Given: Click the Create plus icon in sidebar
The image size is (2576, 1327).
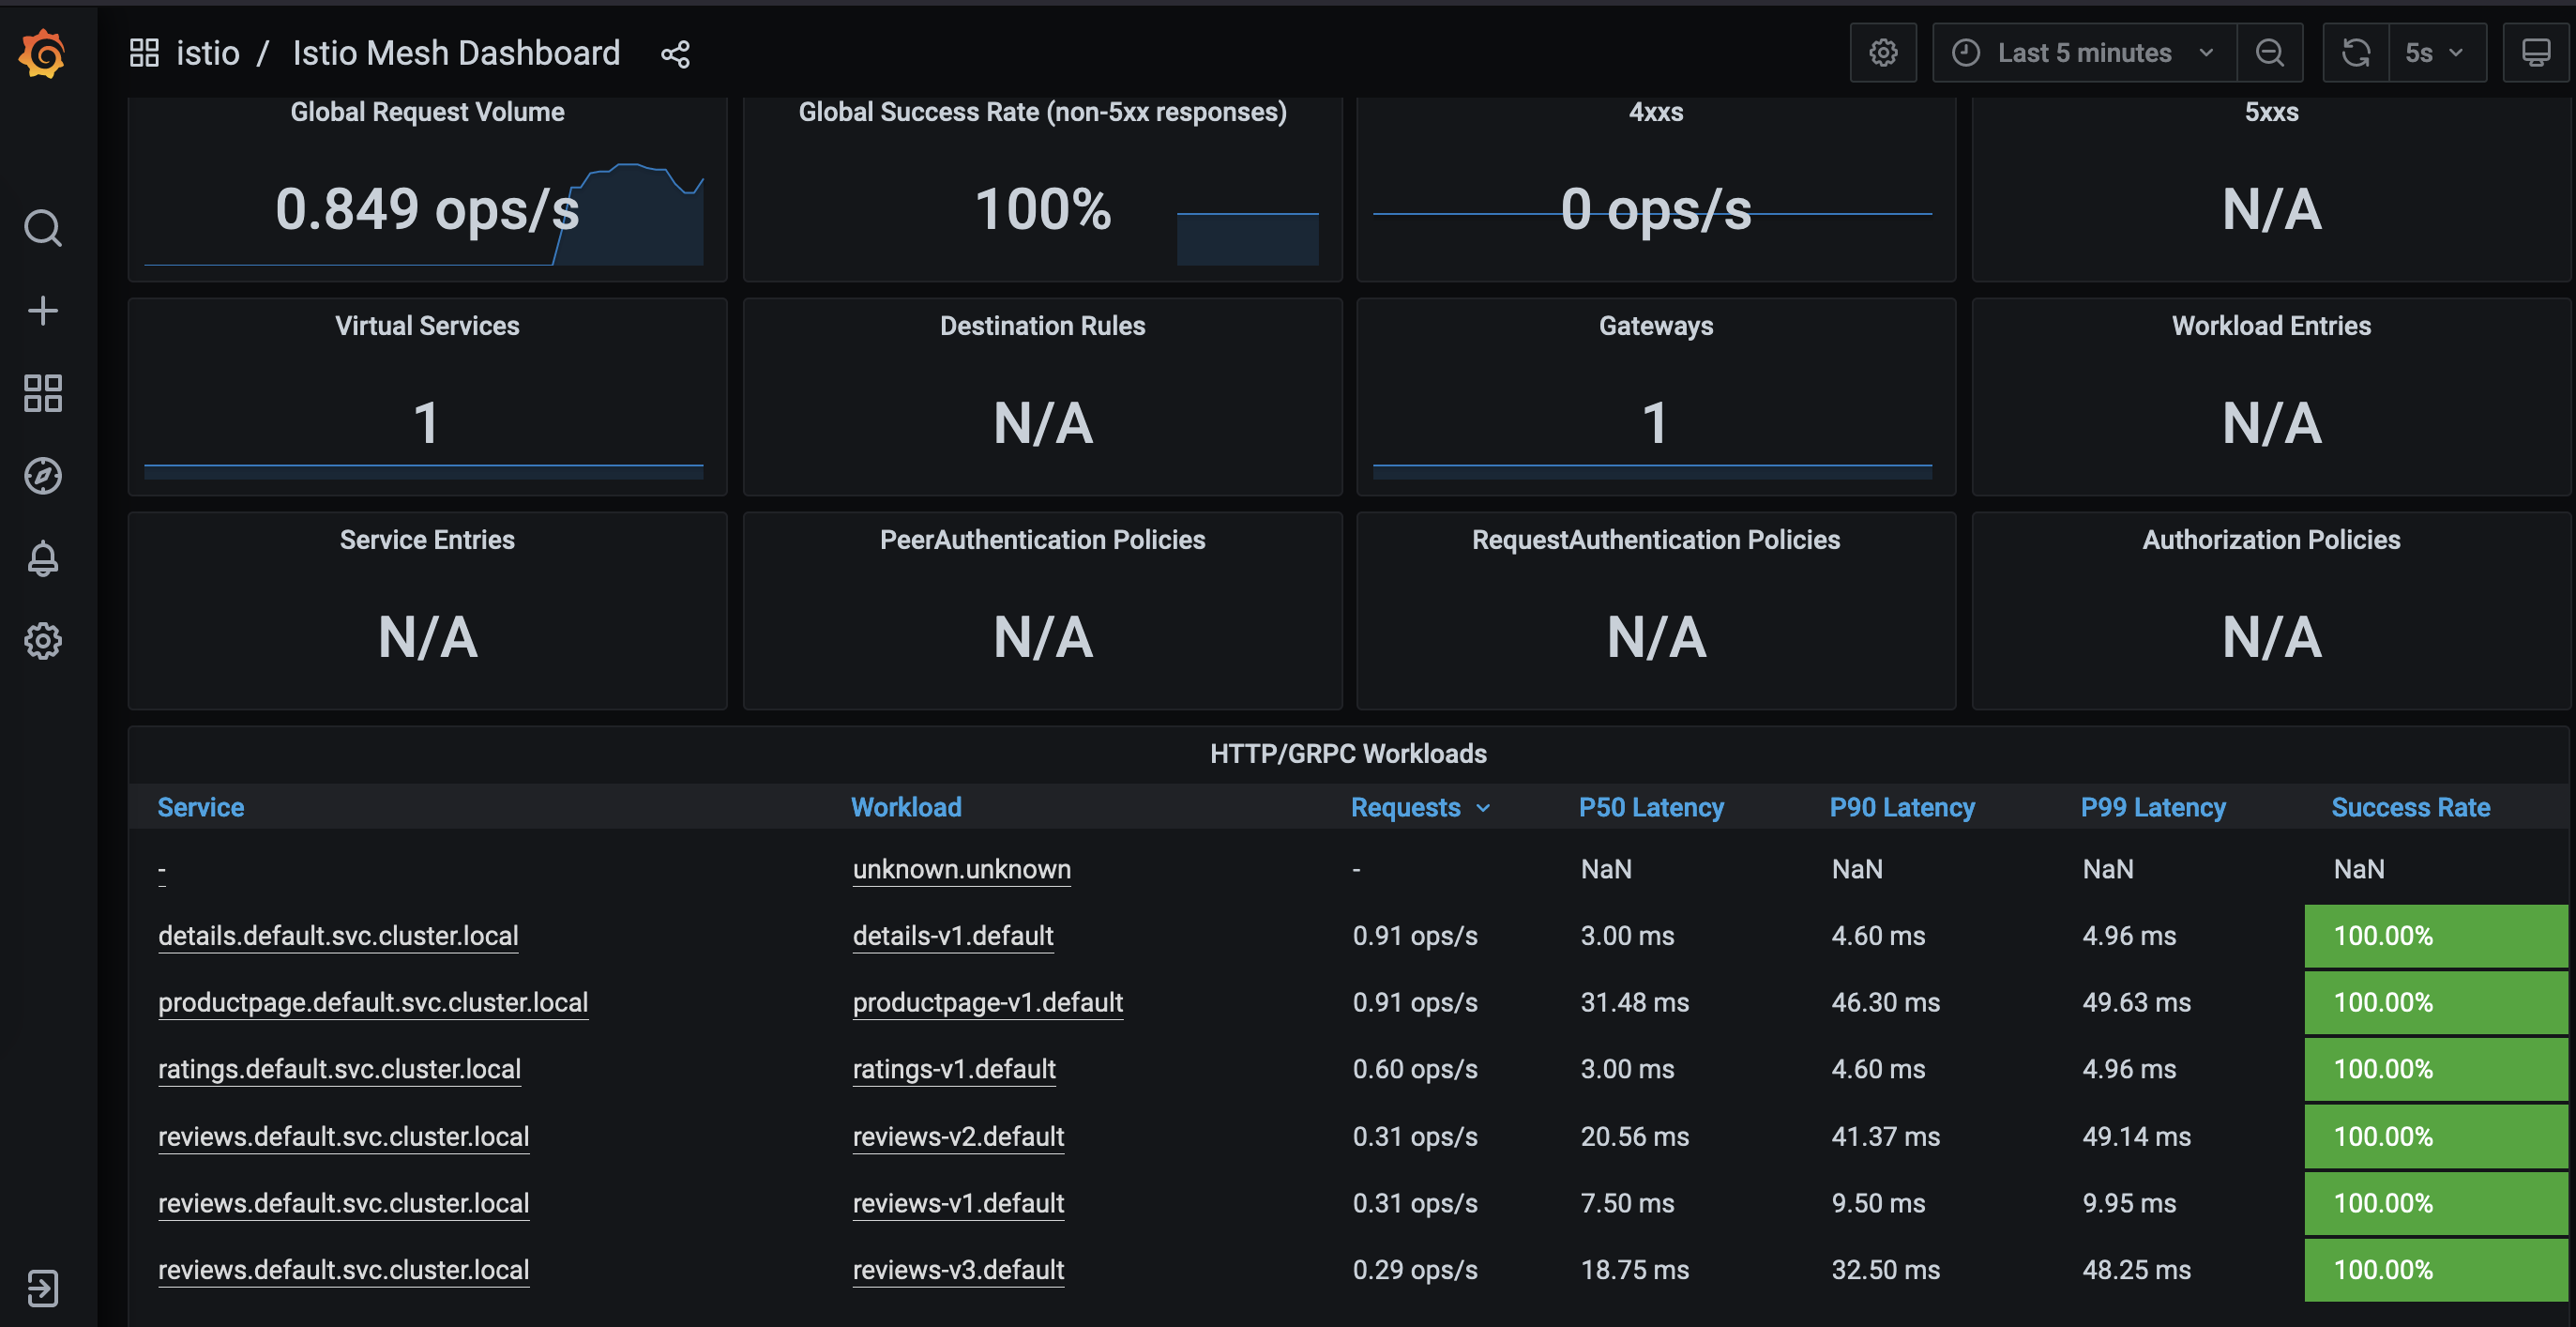Looking at the screenshot, I should [42, 311].
